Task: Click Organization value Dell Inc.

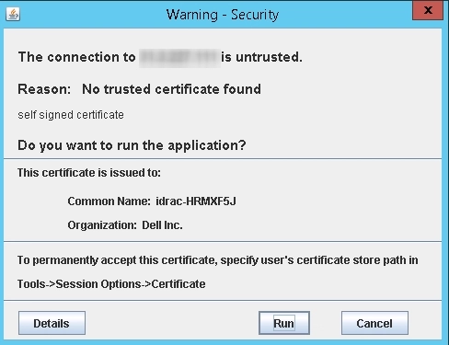Action: pyautogui.click(x=162, y=225)
